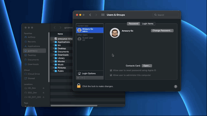Viewport: 207px width, 116px height.
Task: Expand the Desktop folder in Finder list
Action: coord(53,48)
